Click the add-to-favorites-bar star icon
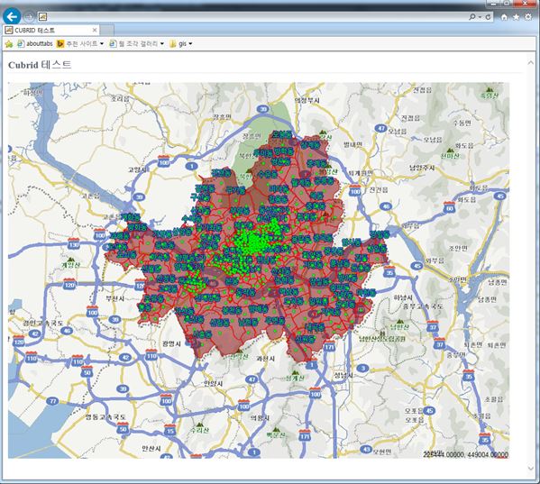This screenshot has width=540, height=484. pos(9,44)
